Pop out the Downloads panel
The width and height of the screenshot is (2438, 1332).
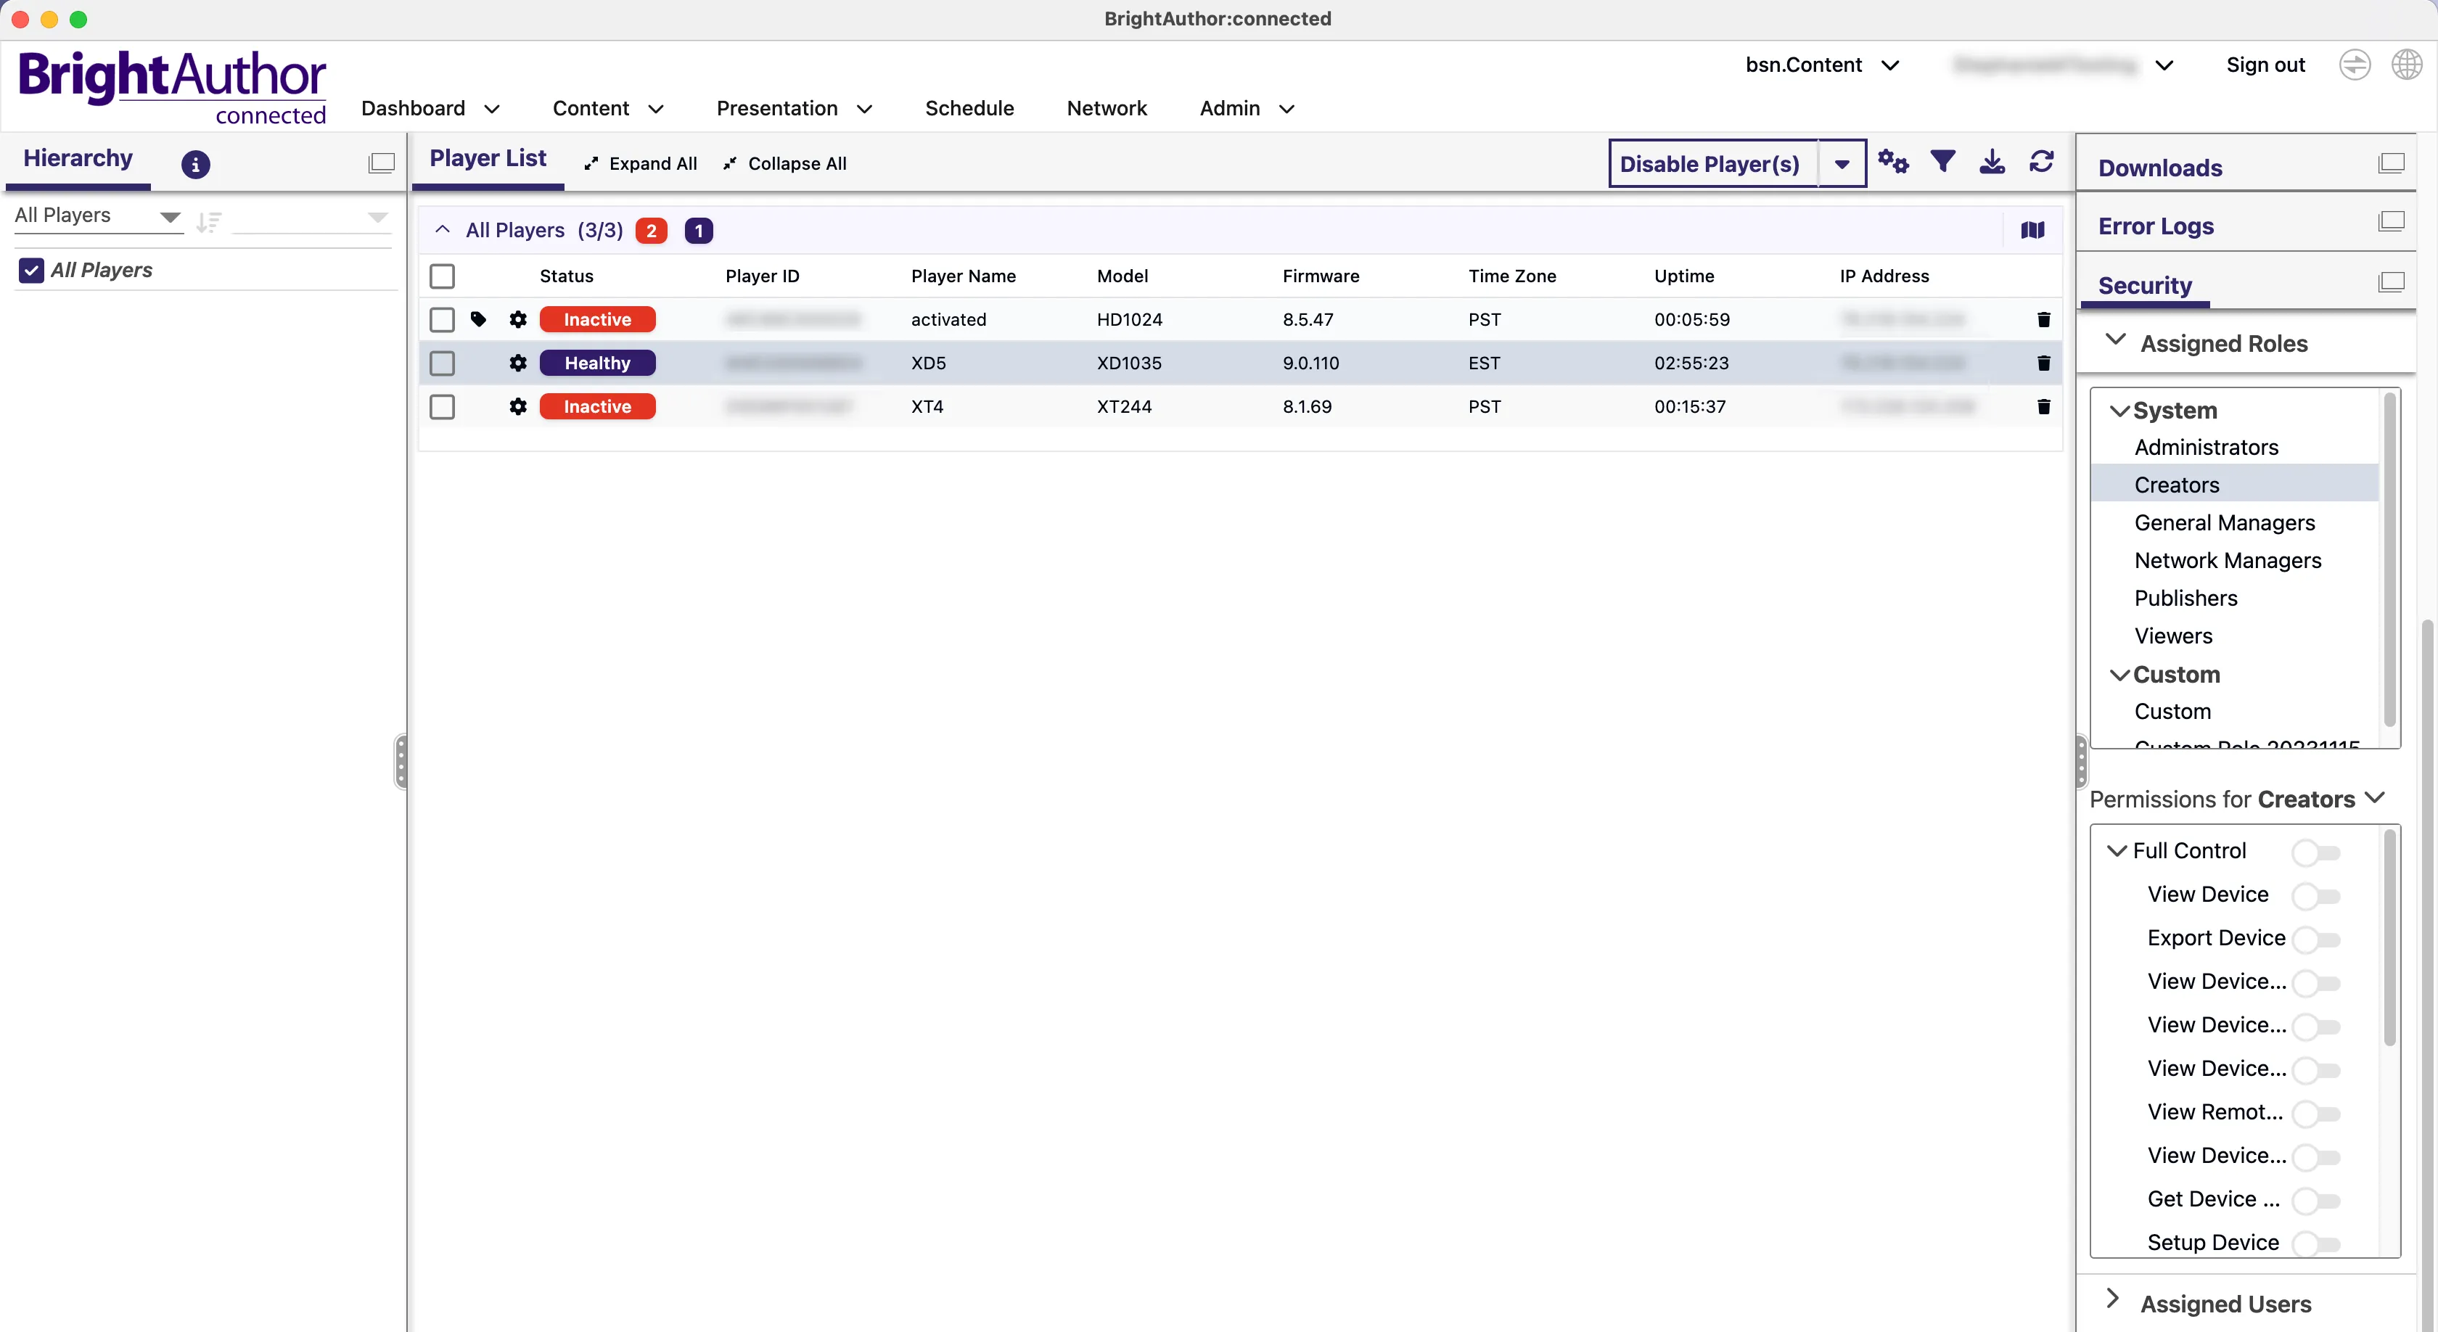coord(2391,163)
